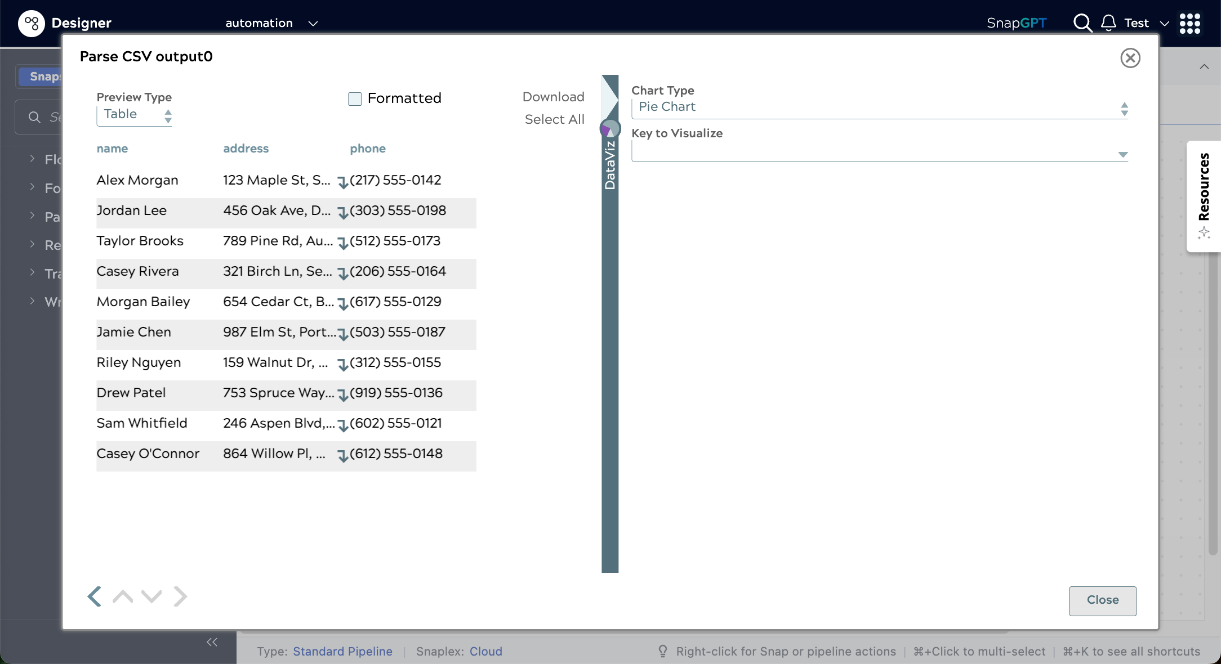Expand address value for Casey O'Connor row
Image resolution: width=1221 pixels, height=664 pixels.
[x=342, y=456]
